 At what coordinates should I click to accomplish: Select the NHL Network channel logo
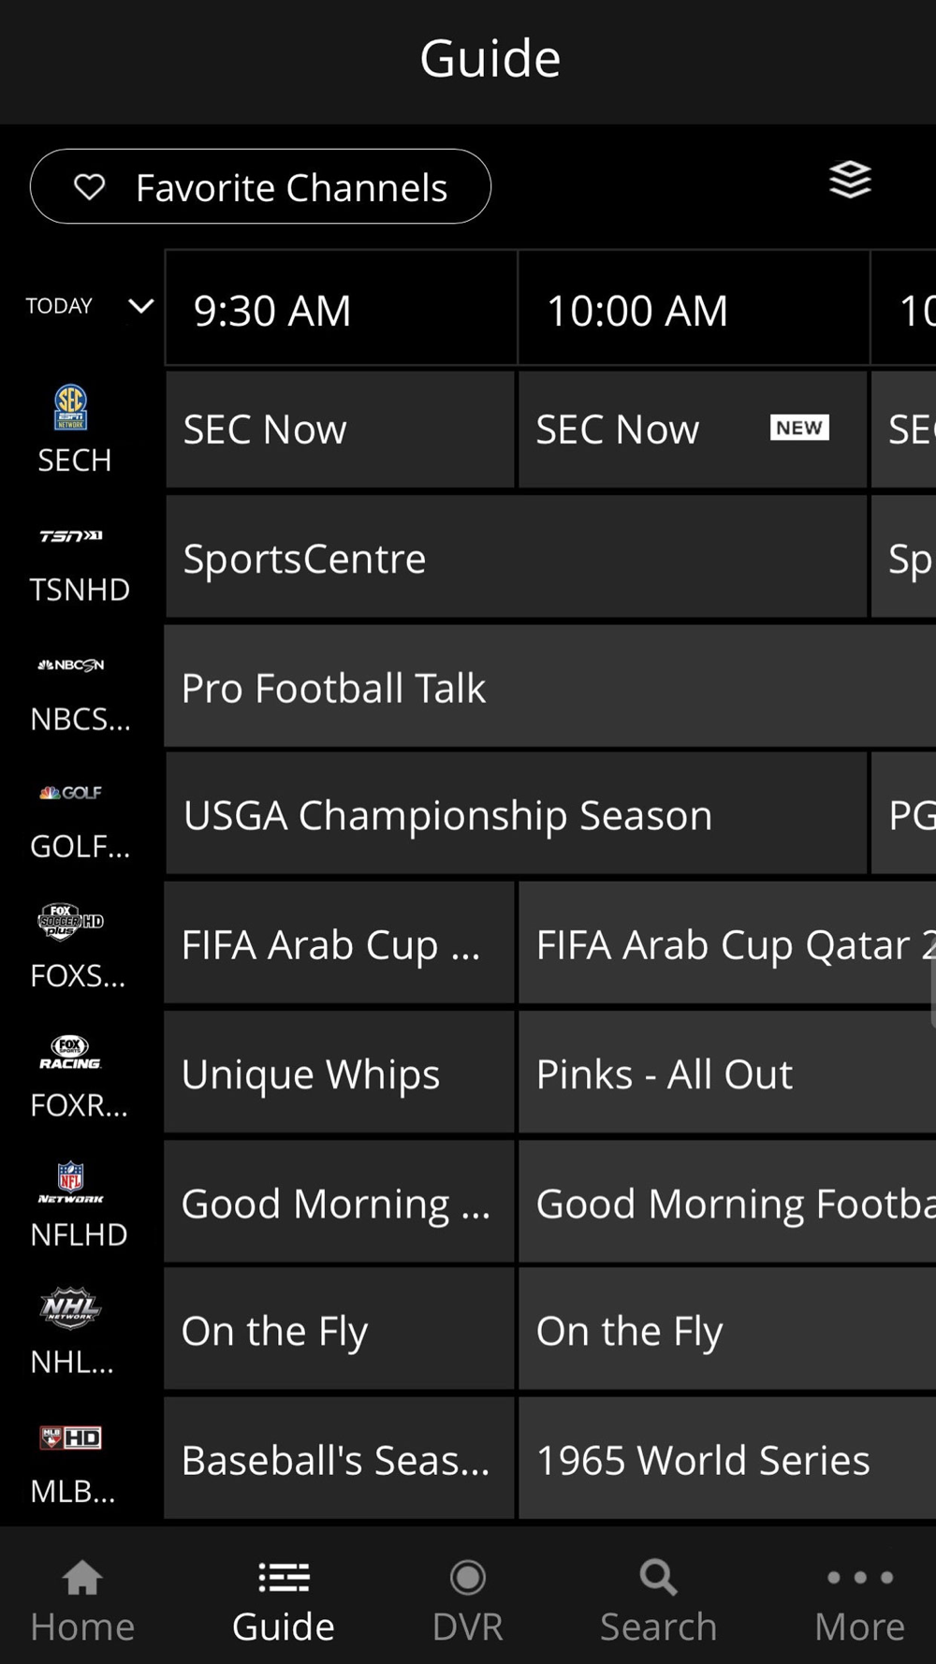tap(71, 1307)
